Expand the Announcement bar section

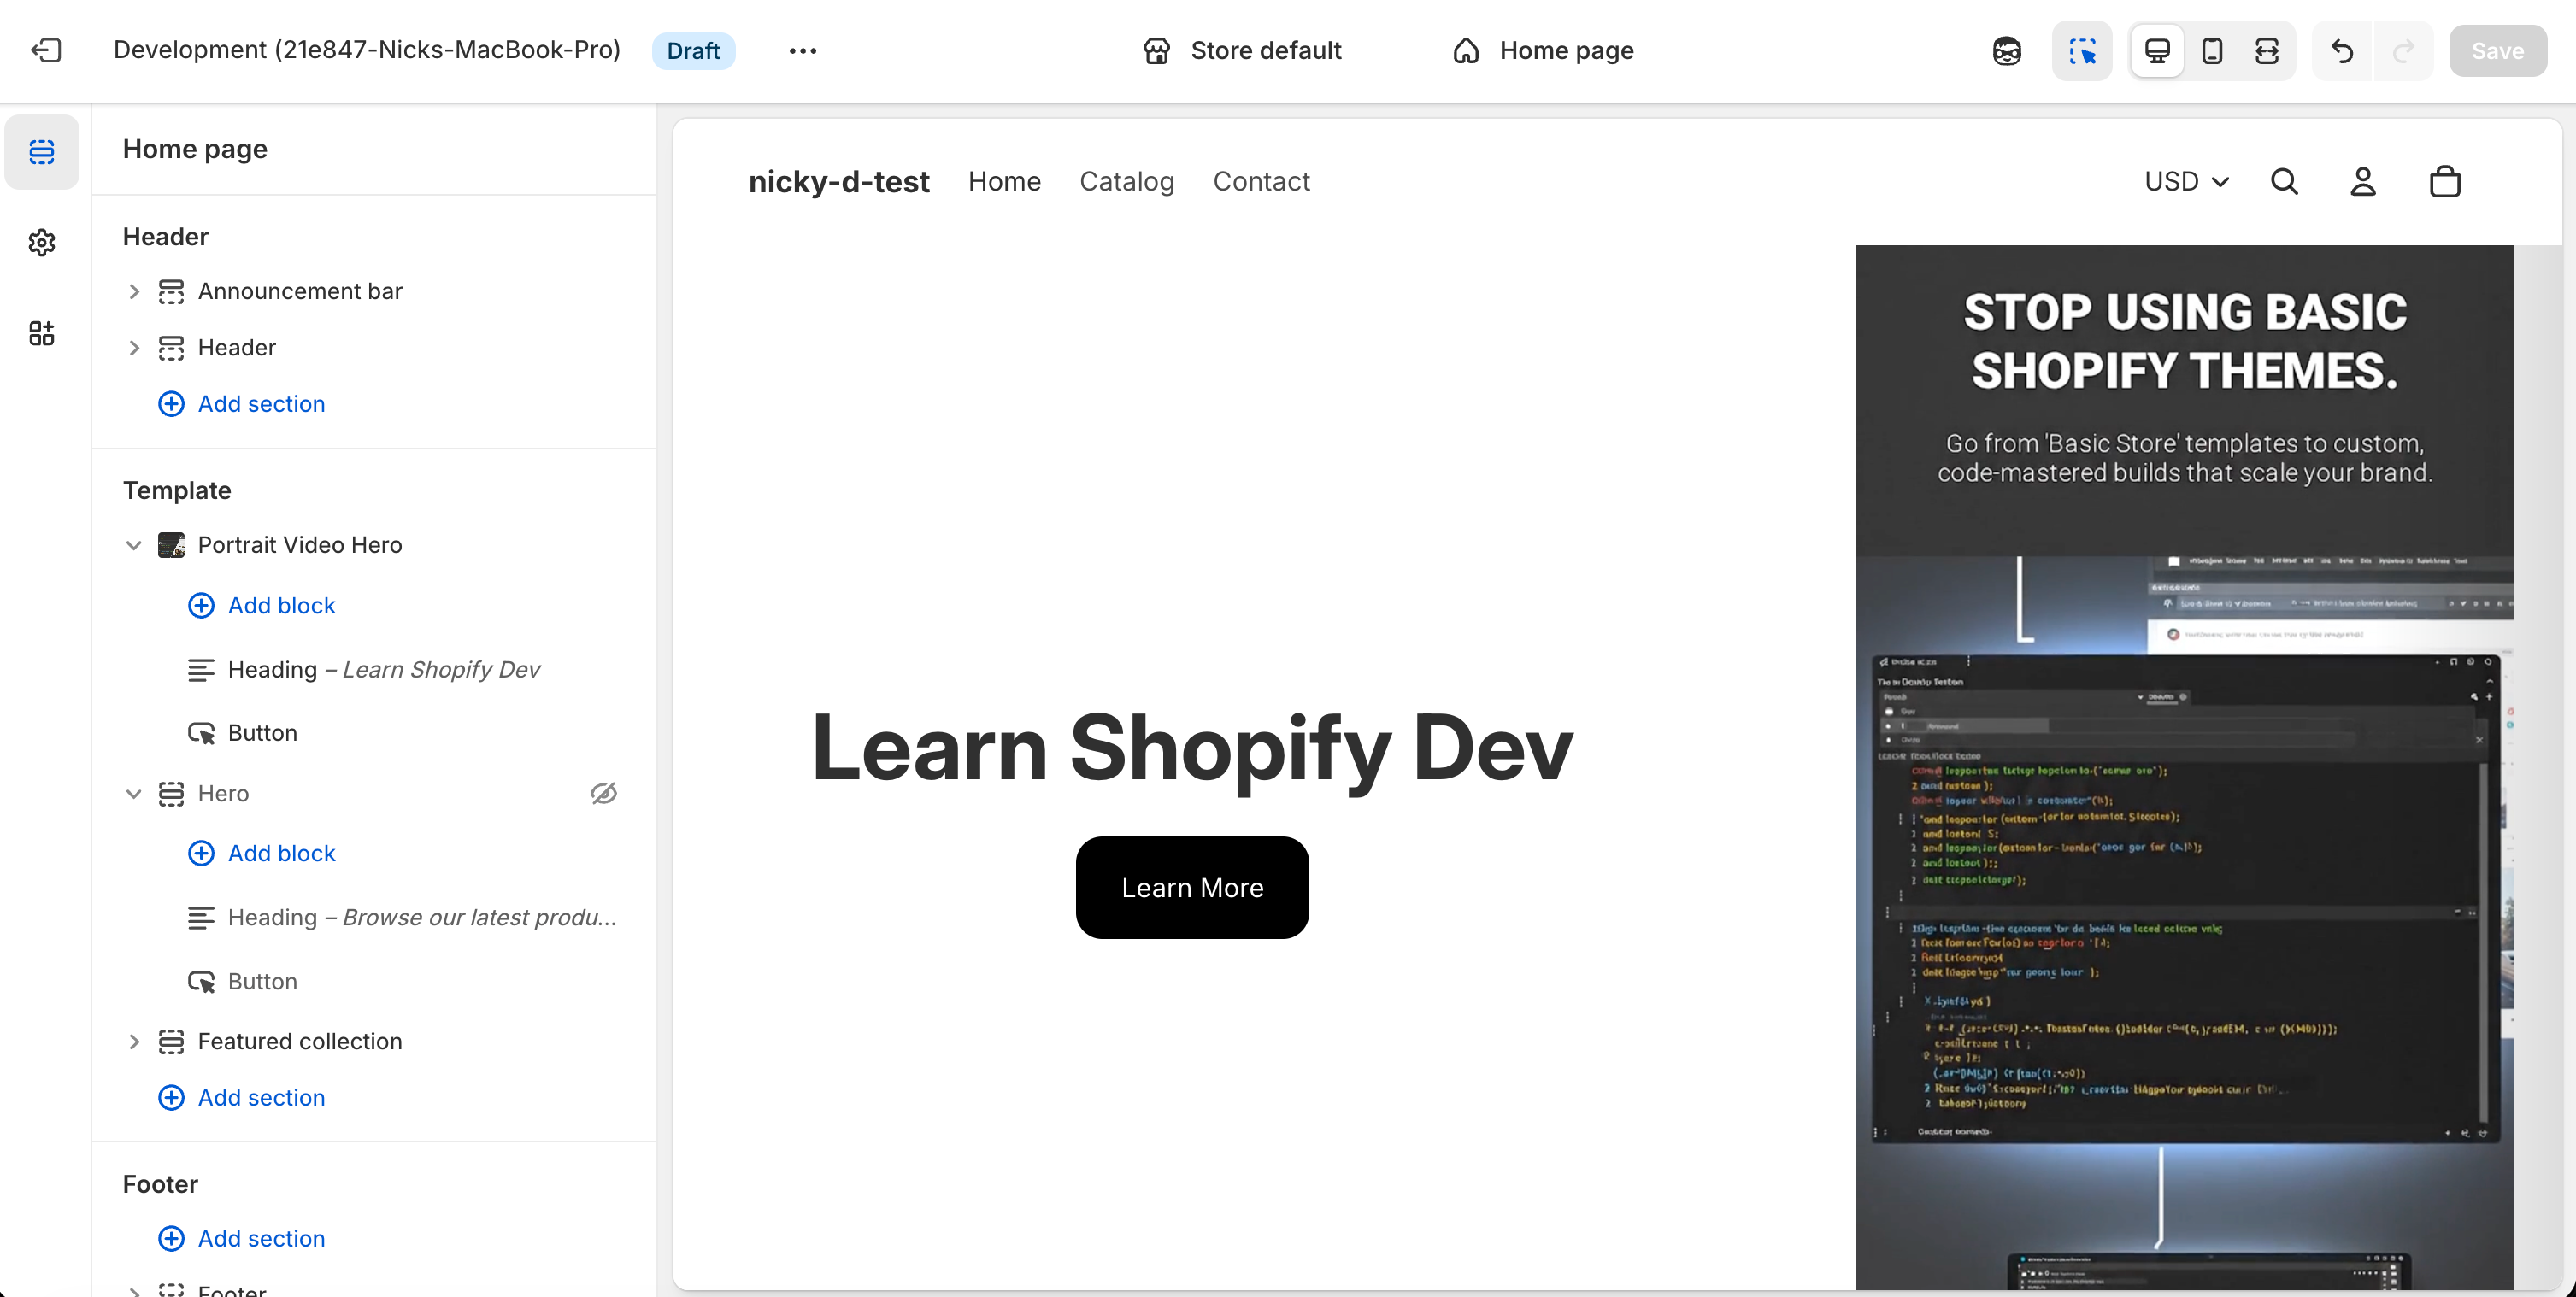(x=134, y=291)
